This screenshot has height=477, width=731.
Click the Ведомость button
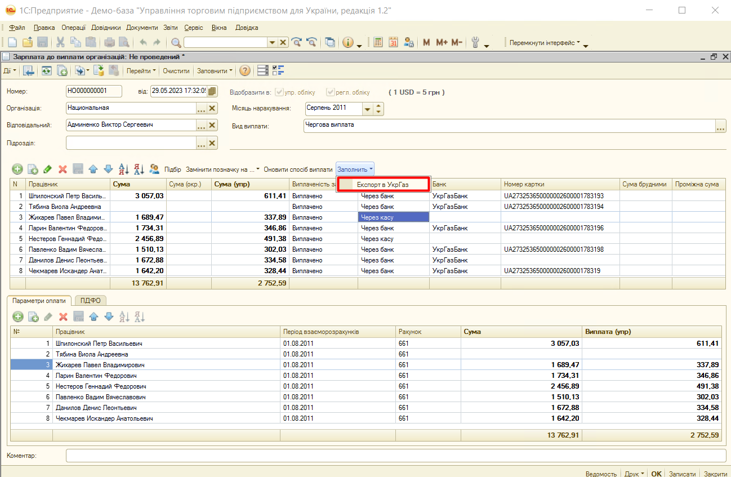(601, 474)
